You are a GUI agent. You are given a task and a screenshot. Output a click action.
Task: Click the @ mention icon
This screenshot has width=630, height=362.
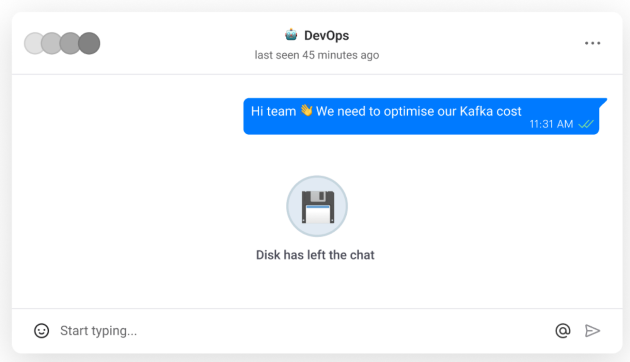[563, 331]
